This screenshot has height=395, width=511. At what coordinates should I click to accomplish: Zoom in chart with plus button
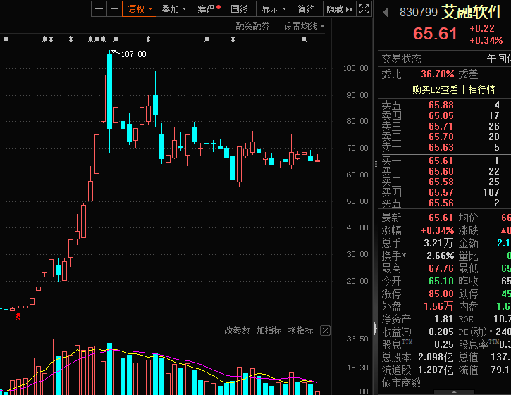click(99, 9)
